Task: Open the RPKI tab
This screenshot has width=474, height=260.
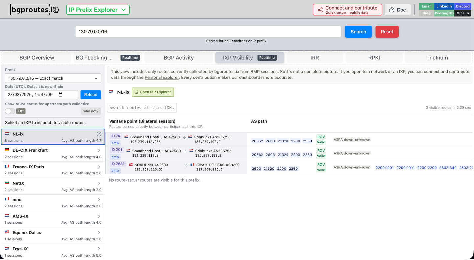Action: click(x=374, y=58)
